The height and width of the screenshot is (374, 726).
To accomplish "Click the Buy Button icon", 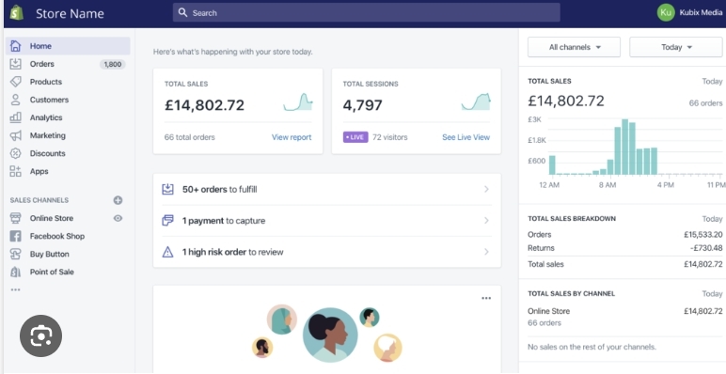I will tap(15, 254).
